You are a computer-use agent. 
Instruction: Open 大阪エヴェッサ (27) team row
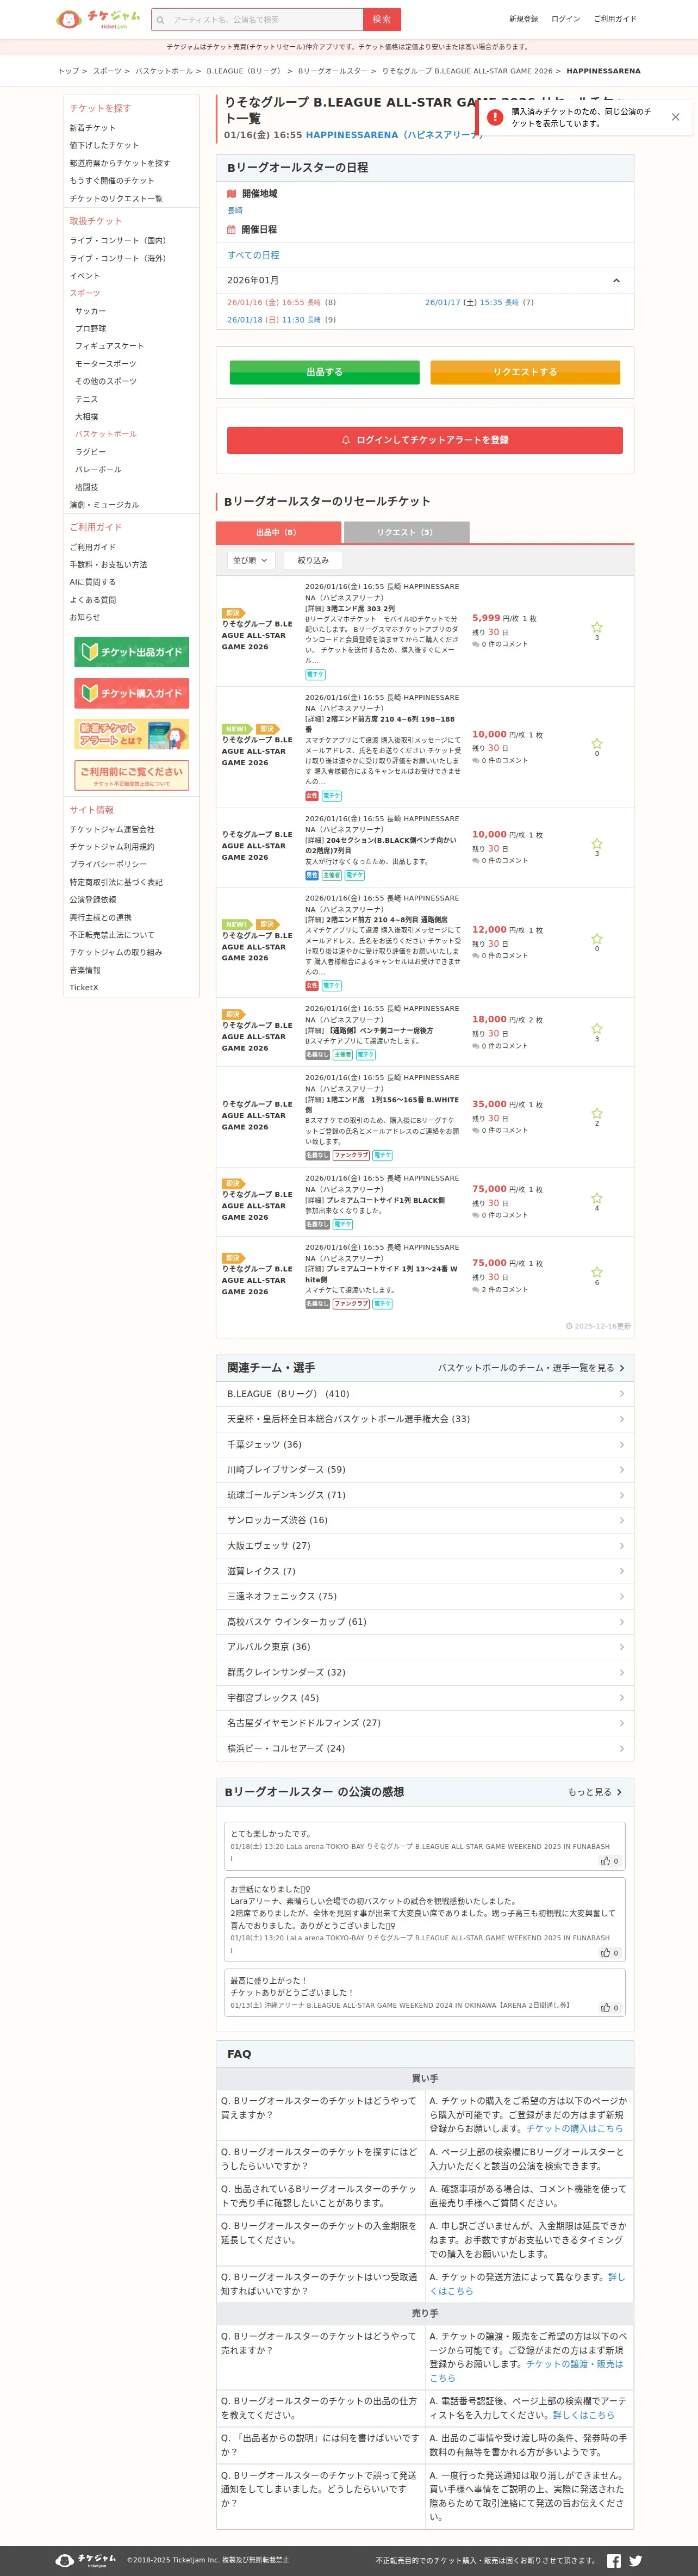tap(425, 1545)
